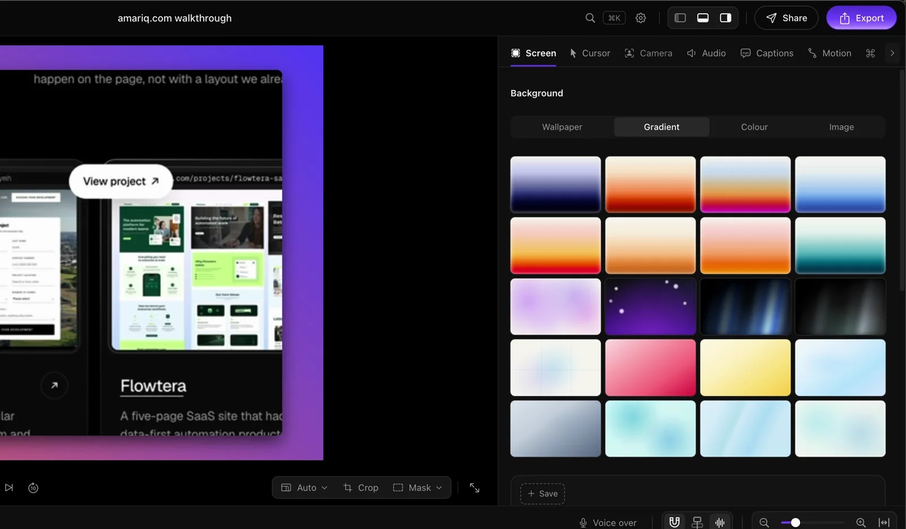The image size is (906, 529).
Task: Switch to the Screen tab
Action: [533, 53]
